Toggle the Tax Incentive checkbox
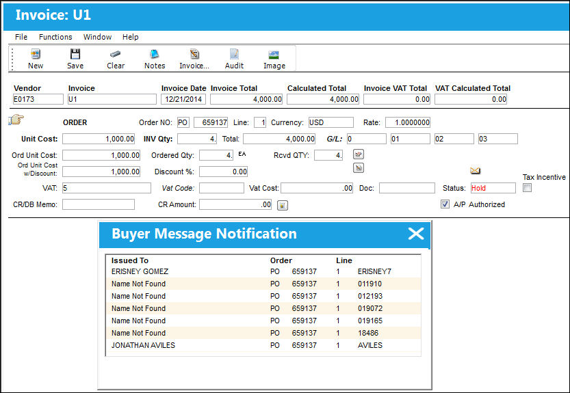Image resolution: width=570 pixels, height=393 pixels. click(x=527, y=188)
